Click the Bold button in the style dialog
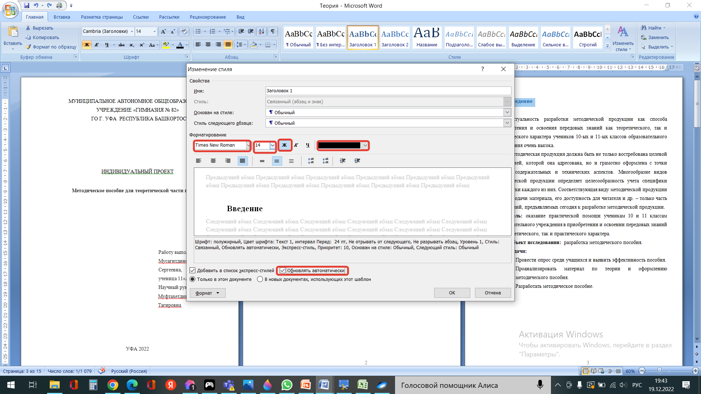Viewport: 701px width, 394px height. (284, 145)
